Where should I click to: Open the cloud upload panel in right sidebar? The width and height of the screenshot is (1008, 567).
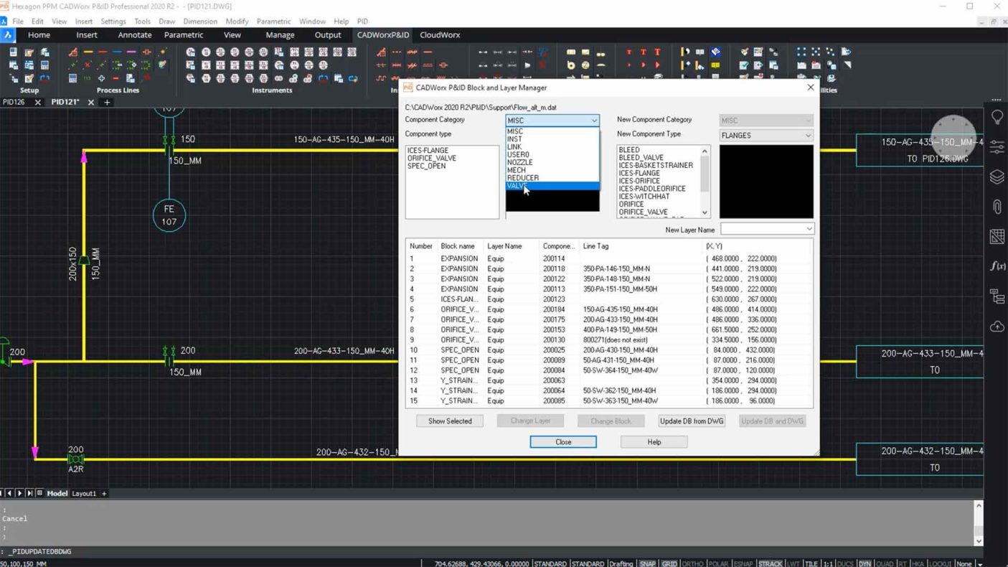pos(997,327)
